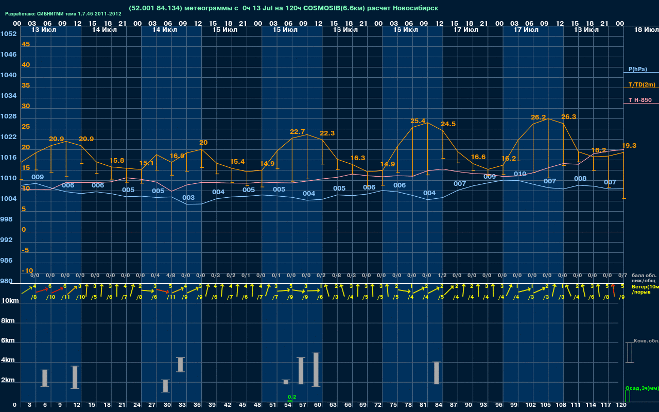Click the 16.9 temperature label

[x=177, y=156]
